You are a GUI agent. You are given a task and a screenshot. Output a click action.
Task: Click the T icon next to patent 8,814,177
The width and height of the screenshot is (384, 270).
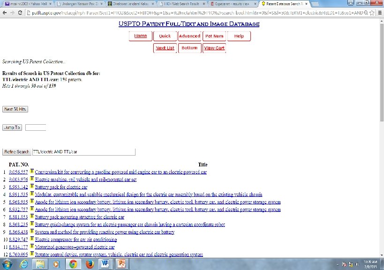point(32,246)
